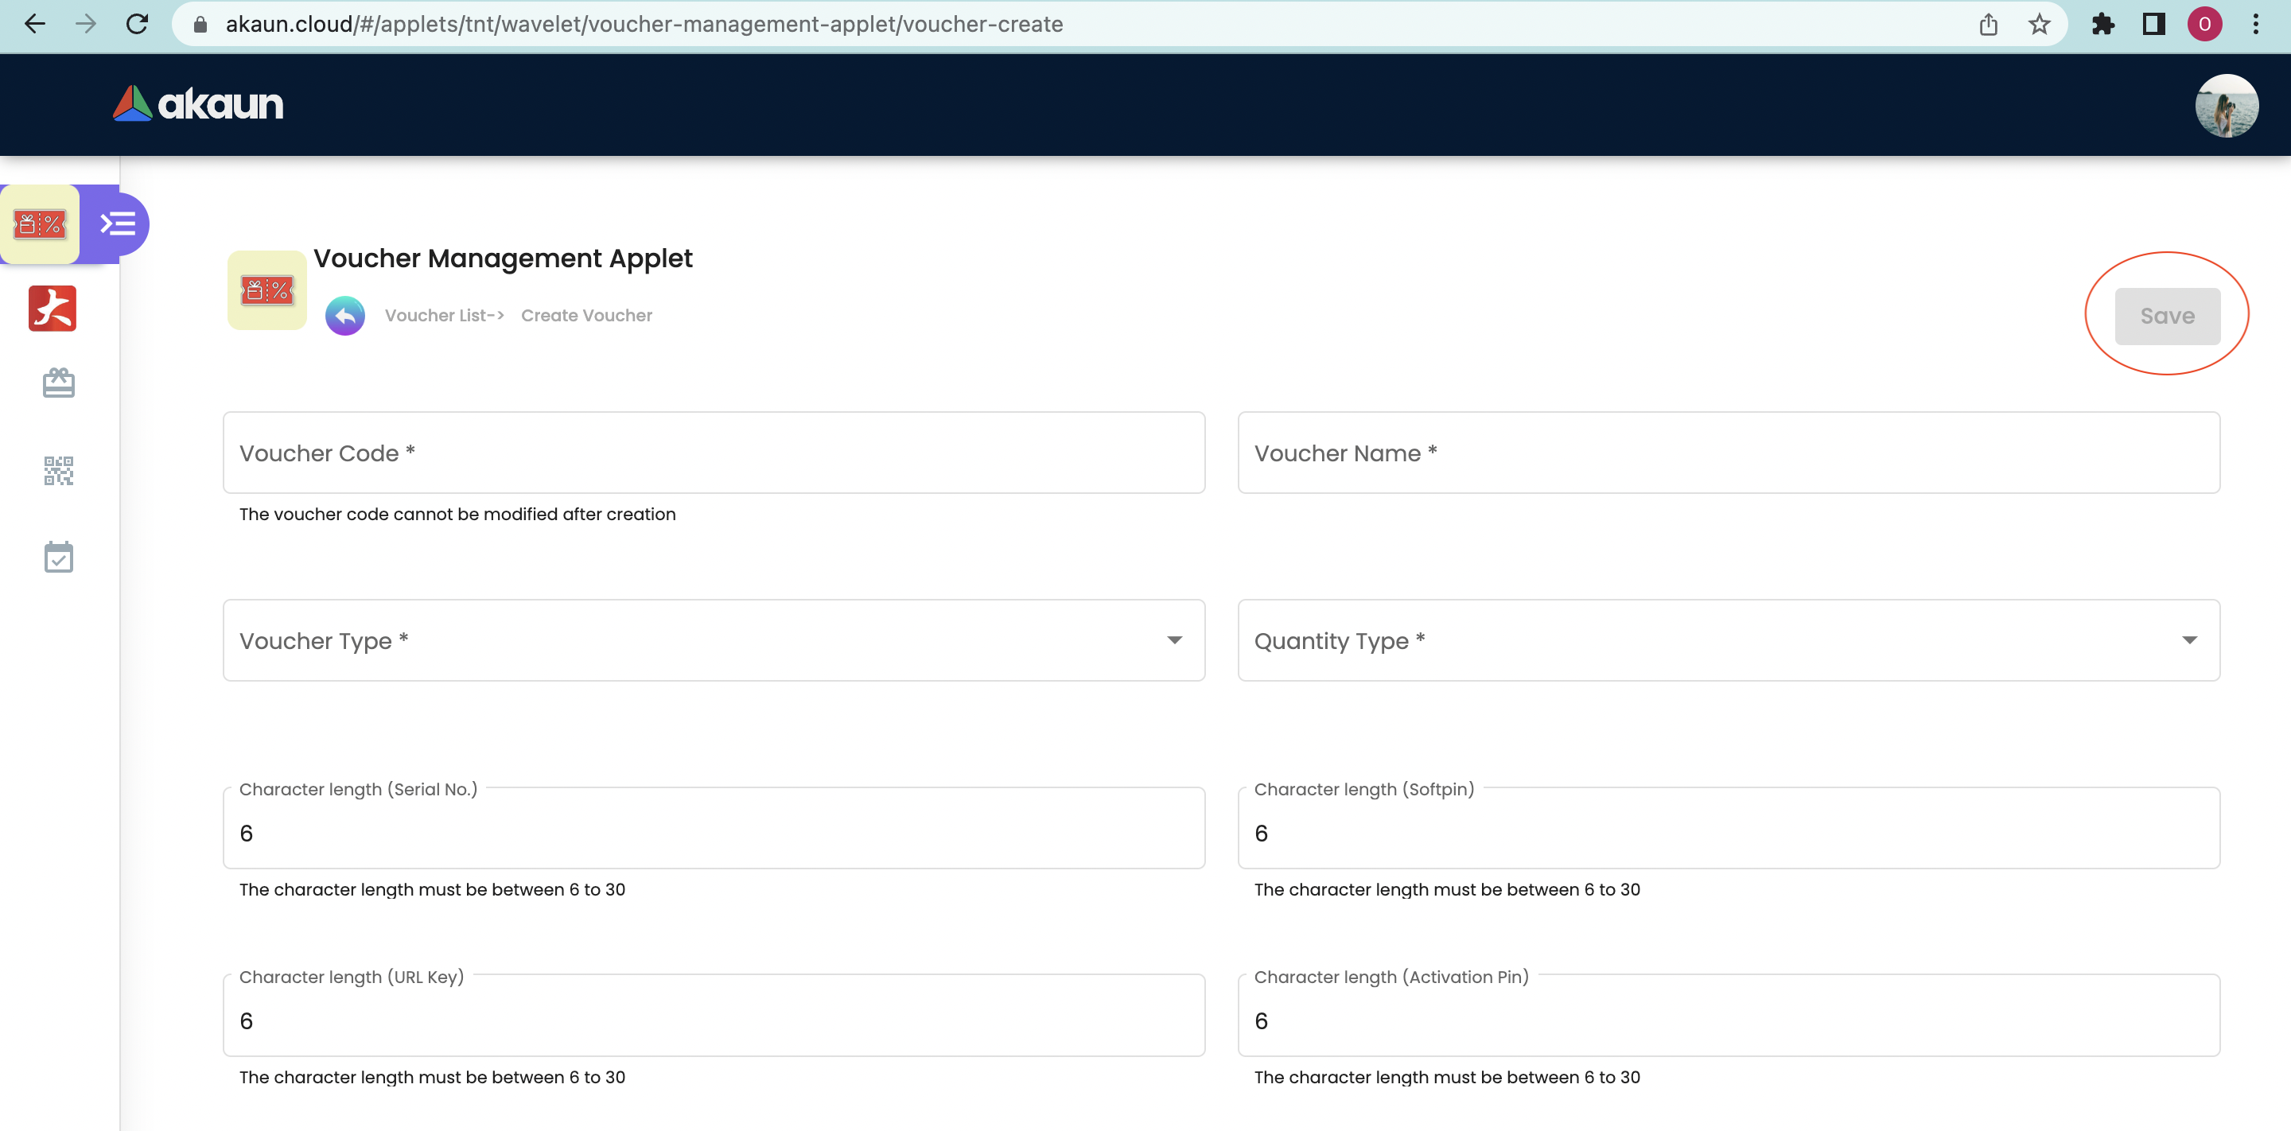
Task: Go to Voucher List breadcrumb
Action: pyautogui.click(x=443, y=316)
